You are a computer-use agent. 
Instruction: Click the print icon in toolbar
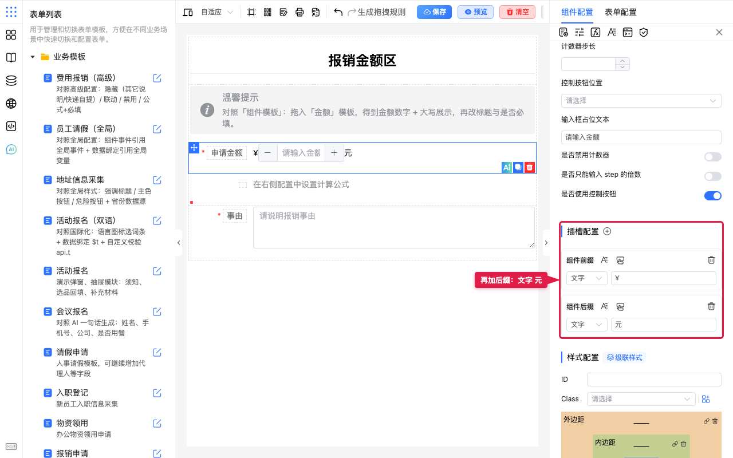tap(299, 12)
